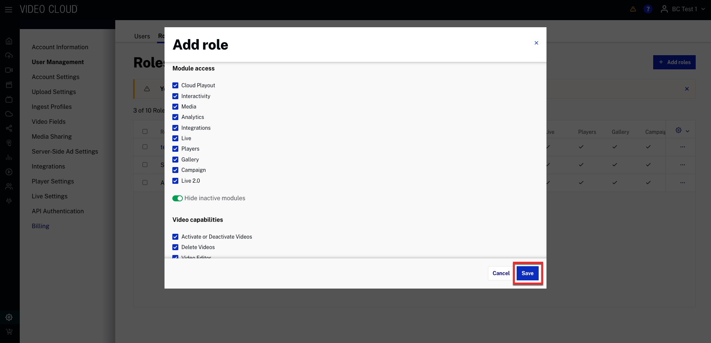Uncheck the Delete Videos checkbox

(x=175, y=247)
